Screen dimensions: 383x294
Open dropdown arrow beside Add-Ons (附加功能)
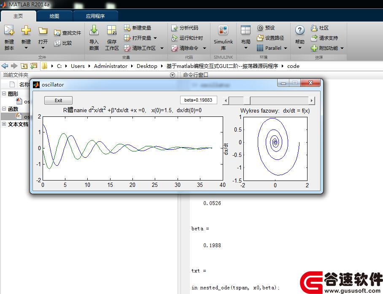pos(342,49)
